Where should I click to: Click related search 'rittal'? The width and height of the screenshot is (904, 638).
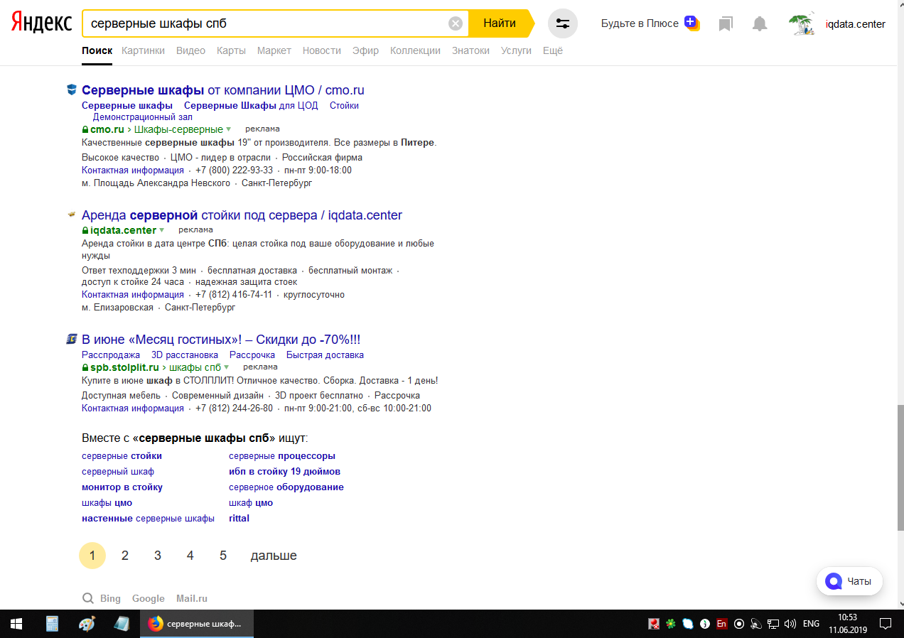pos(239,519)
